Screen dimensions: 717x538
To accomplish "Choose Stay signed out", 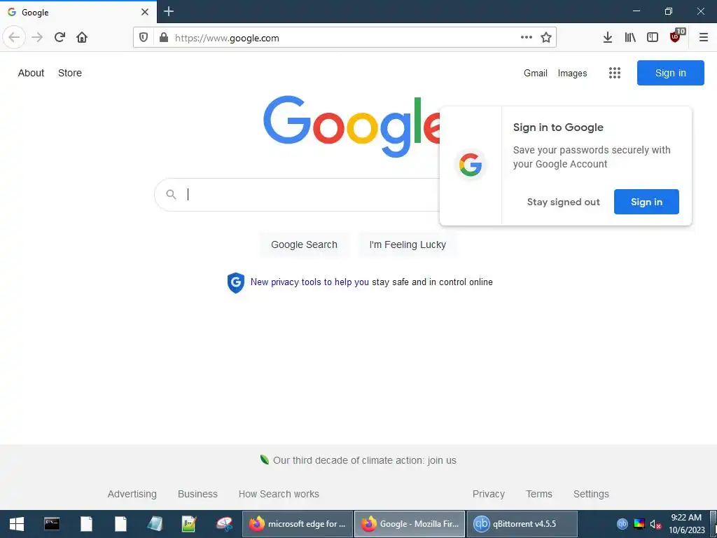I will [563, 202].
